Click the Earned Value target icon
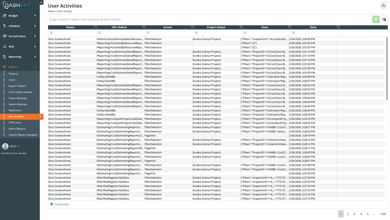The width and height of the screenshot is (390, 220). [x=4, y=36]
